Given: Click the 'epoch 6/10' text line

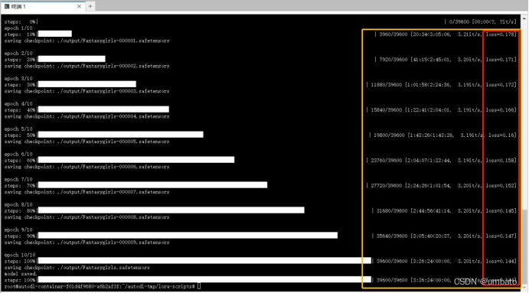Looking at the screenshot, I should [18, 154].
